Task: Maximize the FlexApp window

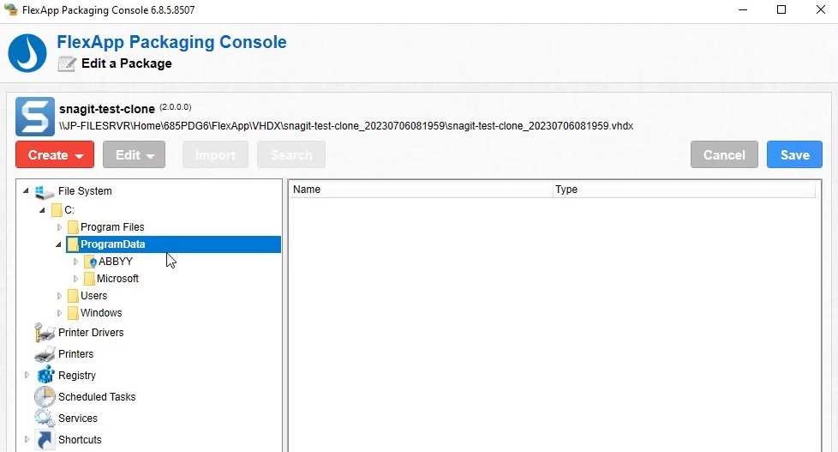Action: (x=781, y=9)
